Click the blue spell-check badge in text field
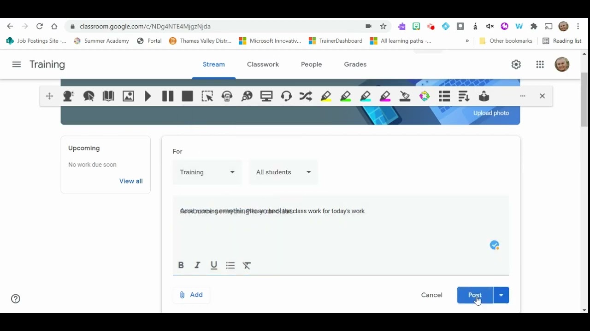Screen dimensions: 590x331 (x=495, y=245)
